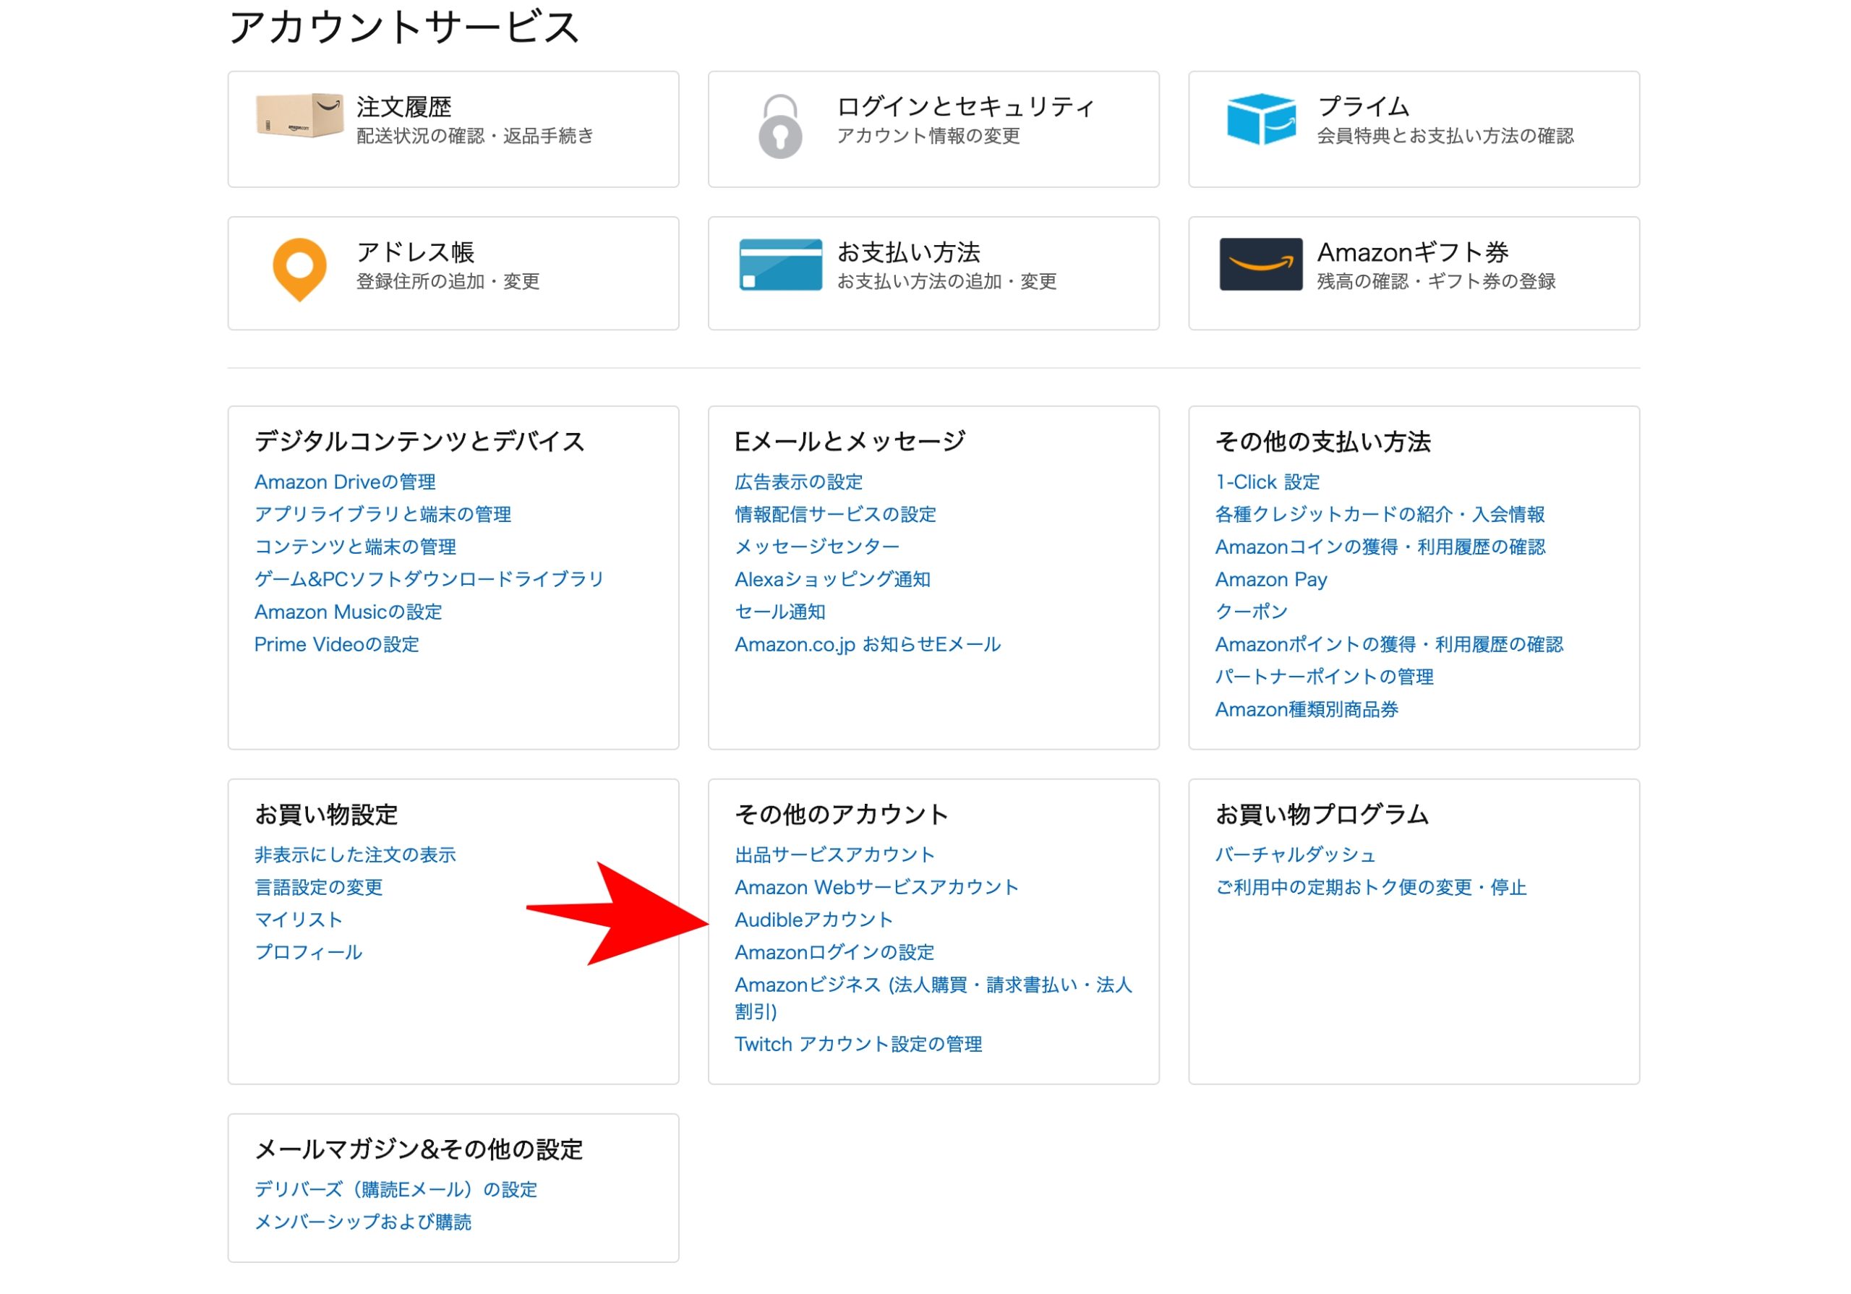1851x1294 pixels.
Task: Open バーチャルダッシュ link
Action: click(1295, 854)
